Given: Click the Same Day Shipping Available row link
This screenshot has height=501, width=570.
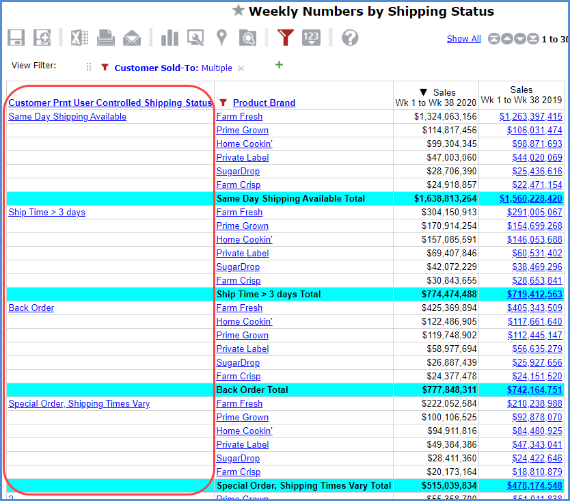Looking at the screenshot, I should (x=67, y=117).
